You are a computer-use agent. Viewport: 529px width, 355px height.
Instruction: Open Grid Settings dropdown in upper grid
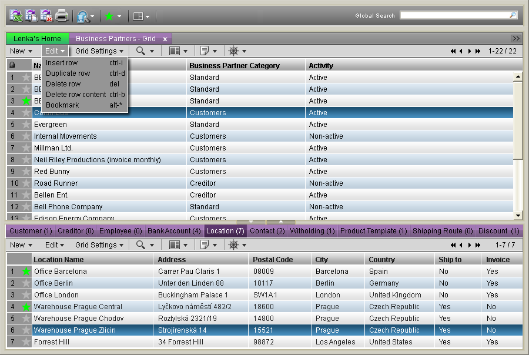point(99,51)
